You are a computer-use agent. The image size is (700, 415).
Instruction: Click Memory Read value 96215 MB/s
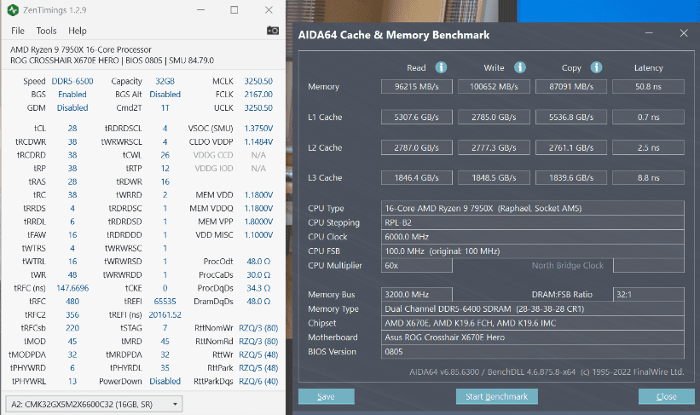(417, 87)
